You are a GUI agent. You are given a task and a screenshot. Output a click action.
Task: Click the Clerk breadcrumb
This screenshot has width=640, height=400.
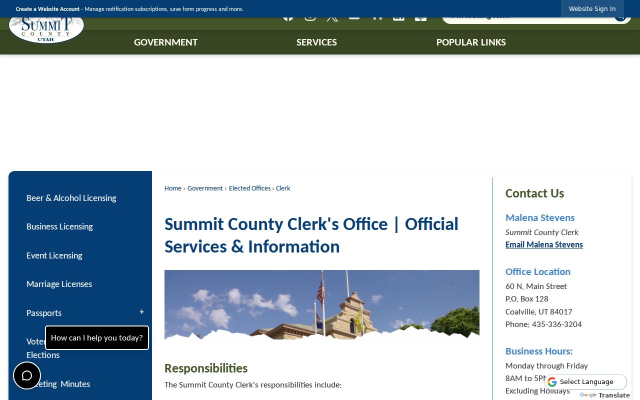click(x=283, y=188)
